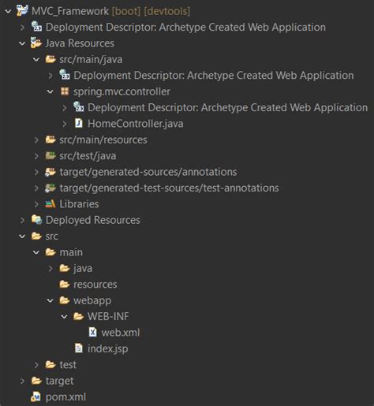Image resolution: width=374 pixels, height=406 pixels.
Task: Click the src/test/java source folder icon
Action: 50,155
